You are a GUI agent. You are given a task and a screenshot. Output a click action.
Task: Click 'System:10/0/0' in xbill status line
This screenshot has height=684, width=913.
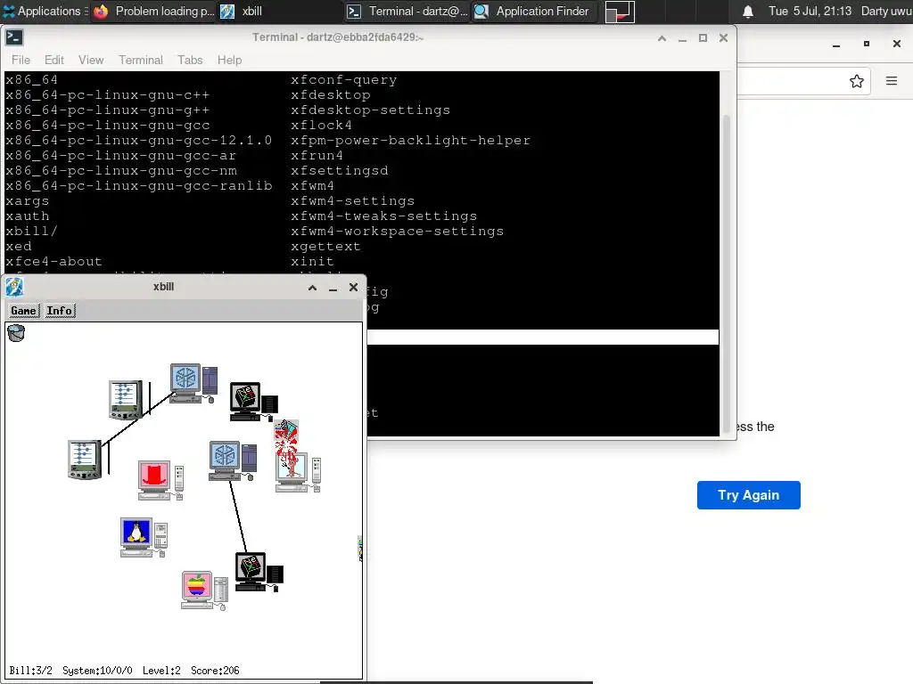pos(97,671)
